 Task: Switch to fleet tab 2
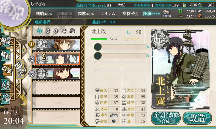(48, 31)
